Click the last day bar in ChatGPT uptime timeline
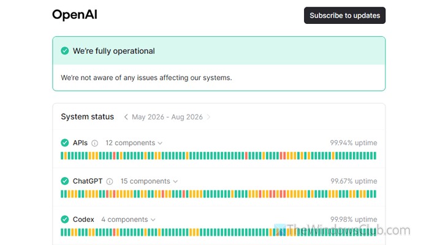The width and height of the screenshot is (429, 245). click(375, 194)
